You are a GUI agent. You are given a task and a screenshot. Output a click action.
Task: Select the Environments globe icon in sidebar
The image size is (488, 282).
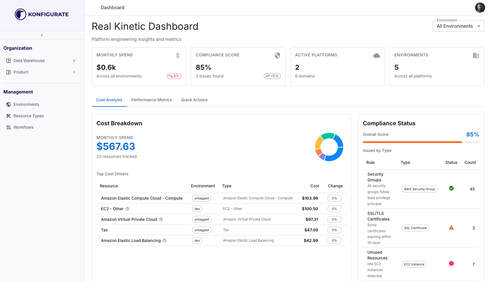click(x=8, y=104)
